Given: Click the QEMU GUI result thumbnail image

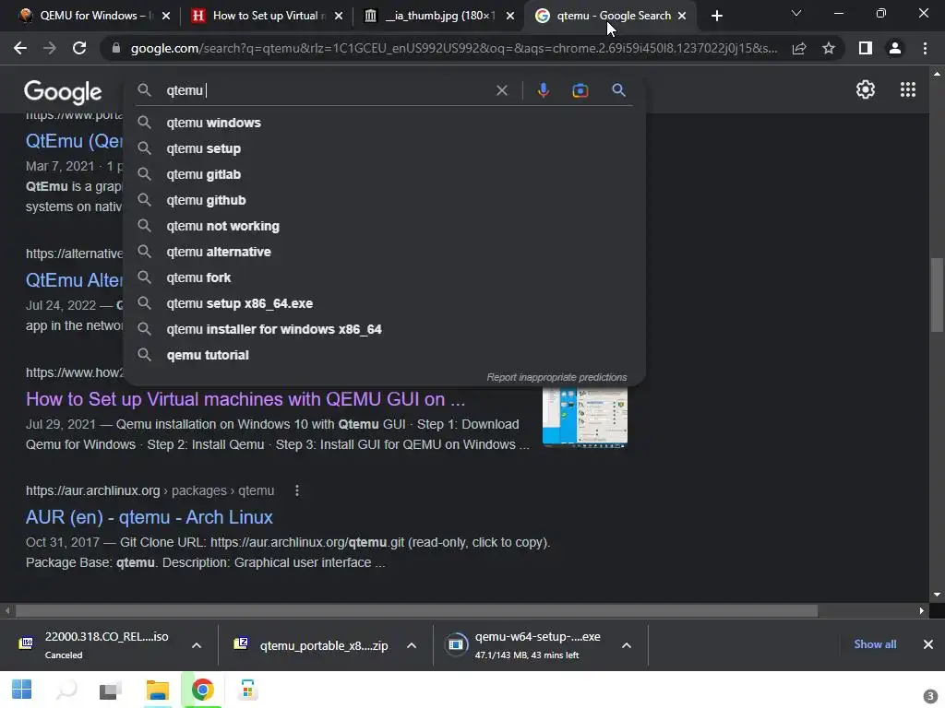Looking at the screenshot, I should coord(584,418).
